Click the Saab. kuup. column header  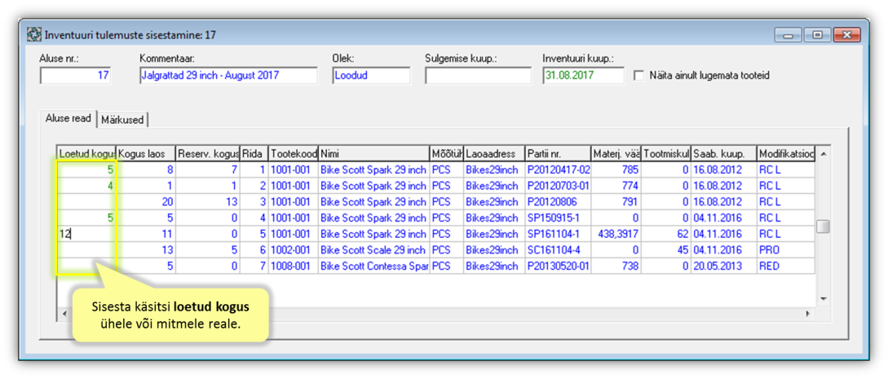coord(724,152)
